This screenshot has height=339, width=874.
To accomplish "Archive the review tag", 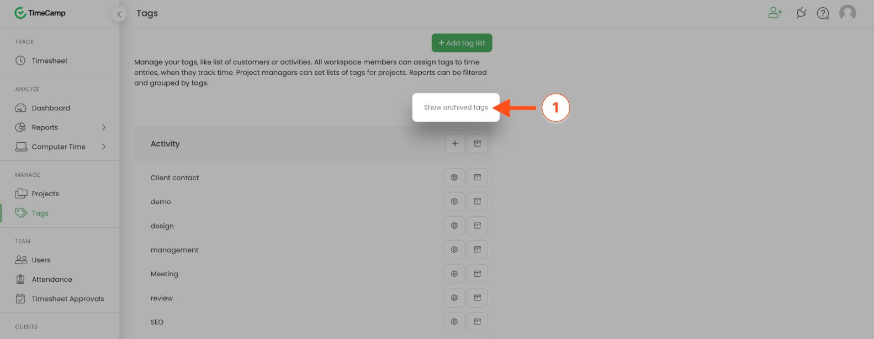I will pos(478,298).
